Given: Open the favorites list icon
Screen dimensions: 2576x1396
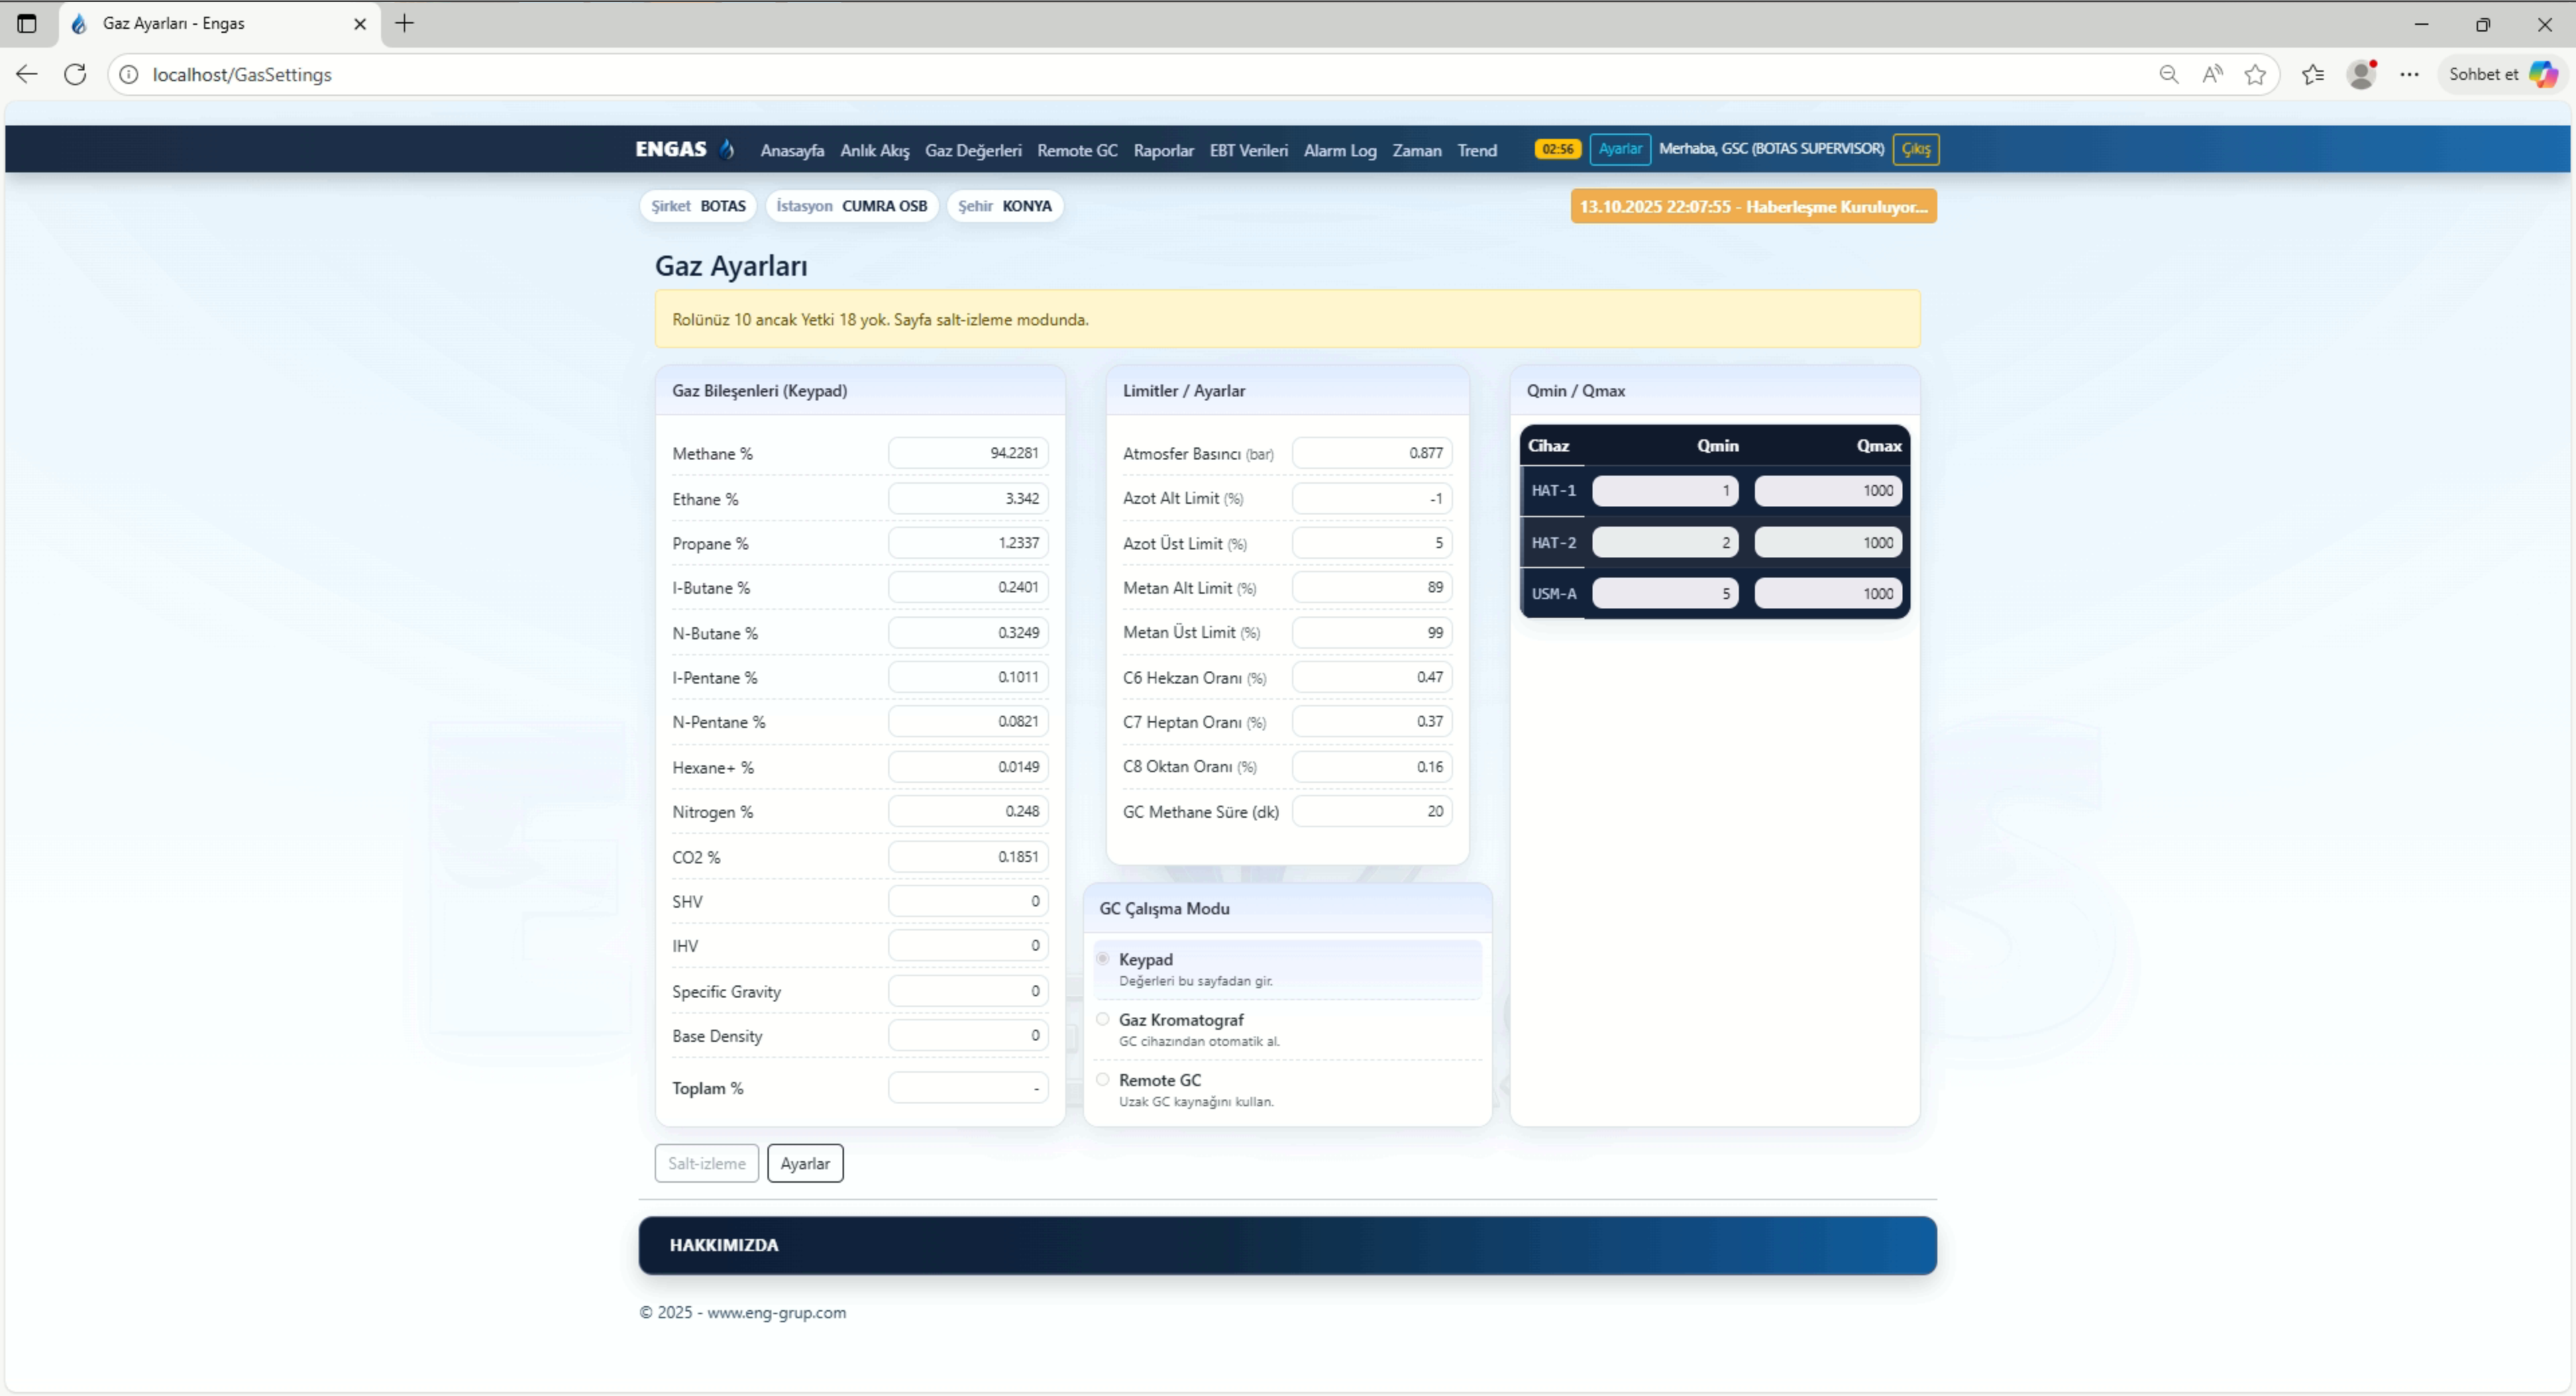Looking at the screenshot, I should pos(2312,74).
